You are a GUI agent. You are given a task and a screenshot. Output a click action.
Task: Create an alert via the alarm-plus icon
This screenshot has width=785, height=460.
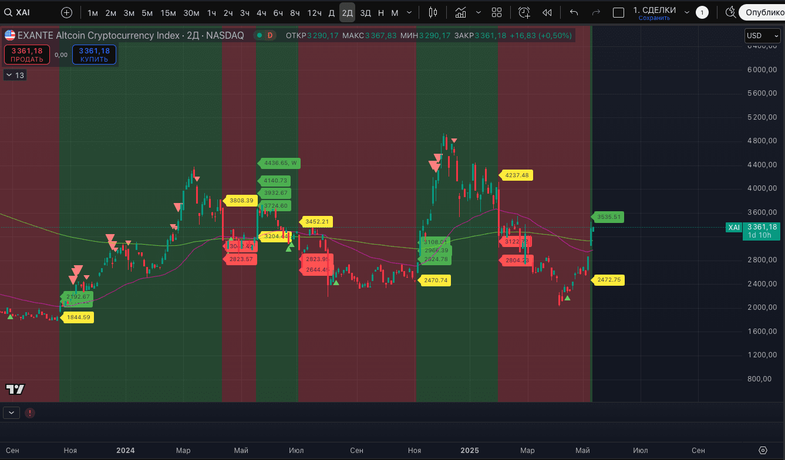click(523, 12)
